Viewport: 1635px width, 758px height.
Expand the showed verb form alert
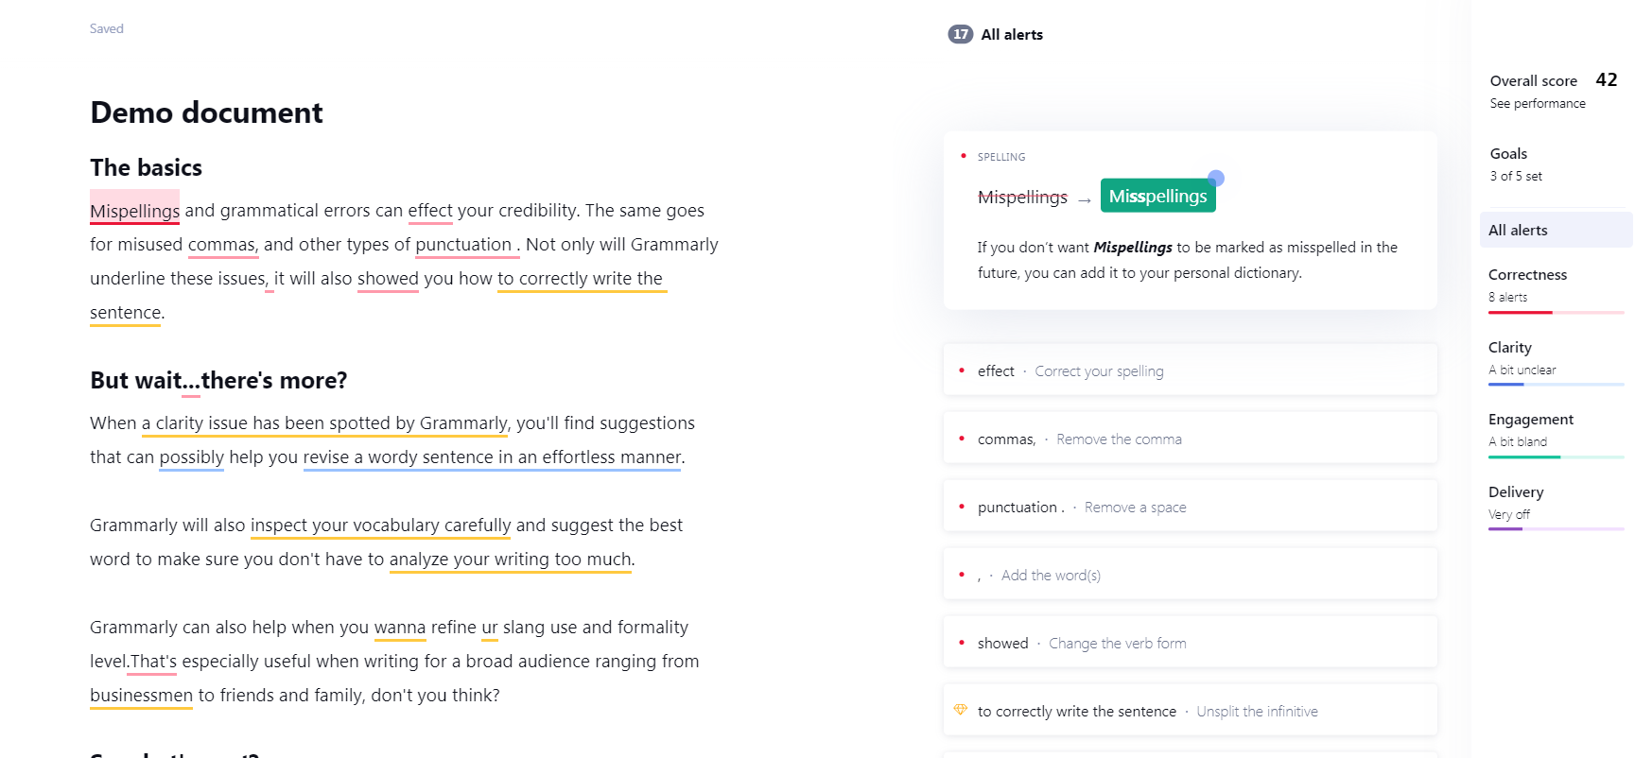[1189, 643]
